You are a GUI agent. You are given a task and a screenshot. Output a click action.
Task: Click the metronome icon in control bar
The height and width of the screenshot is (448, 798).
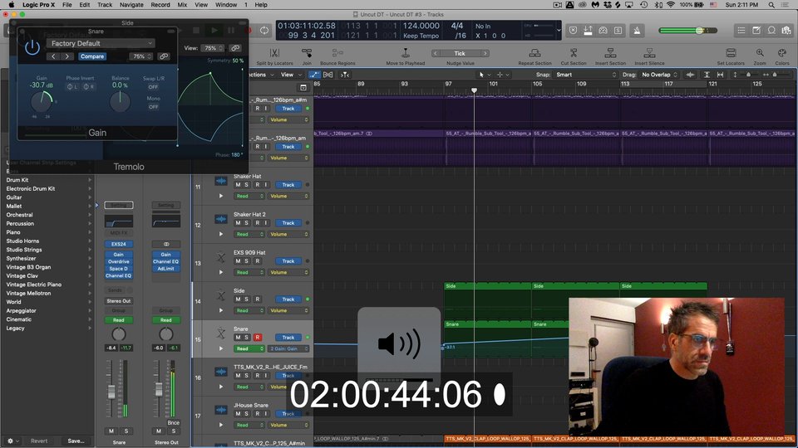(637, 31)
